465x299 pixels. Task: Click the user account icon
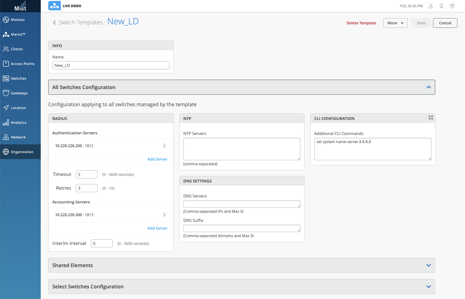tap(431, 6)
